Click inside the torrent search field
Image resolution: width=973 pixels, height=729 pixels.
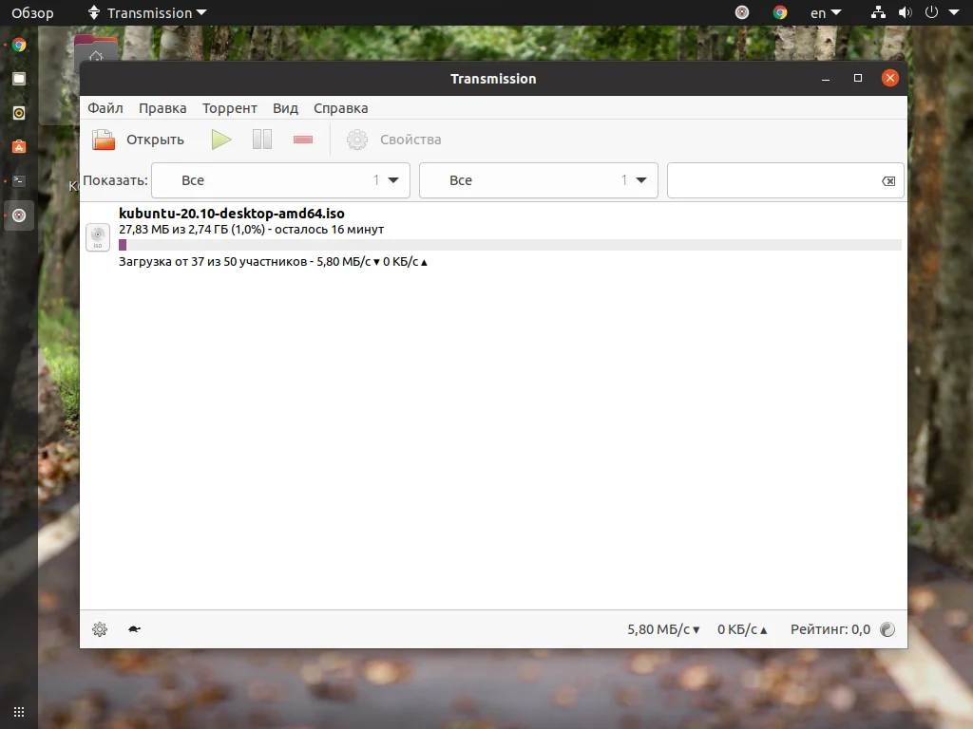(x=779, y=179)
